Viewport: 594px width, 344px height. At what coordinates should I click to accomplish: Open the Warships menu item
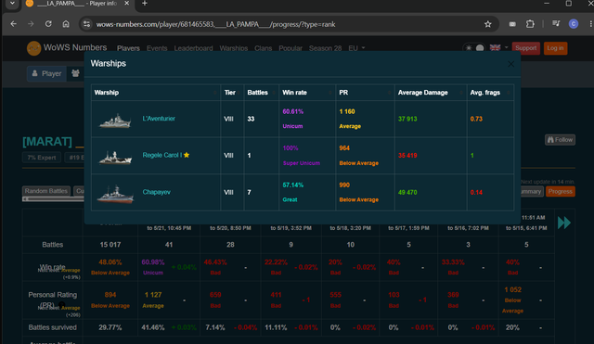(x=233, y=48)
